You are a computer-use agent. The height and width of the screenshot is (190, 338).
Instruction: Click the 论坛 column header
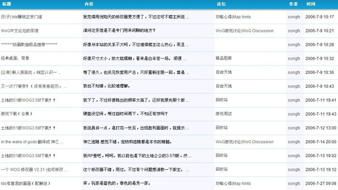click(221, 4)
